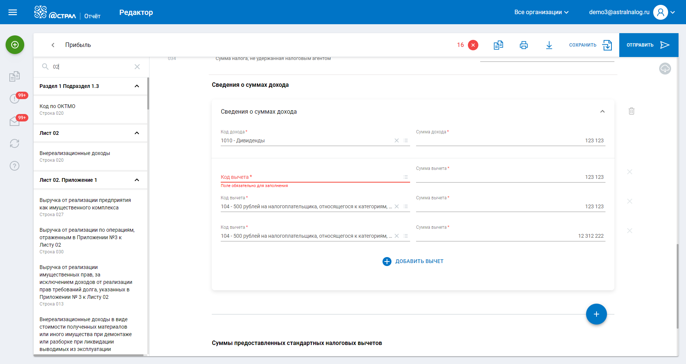Click the Astral Otchet logo
Image resolution: width=686 pixels, height=364 pixels.
pyautogui.click(x=67, y=12)
